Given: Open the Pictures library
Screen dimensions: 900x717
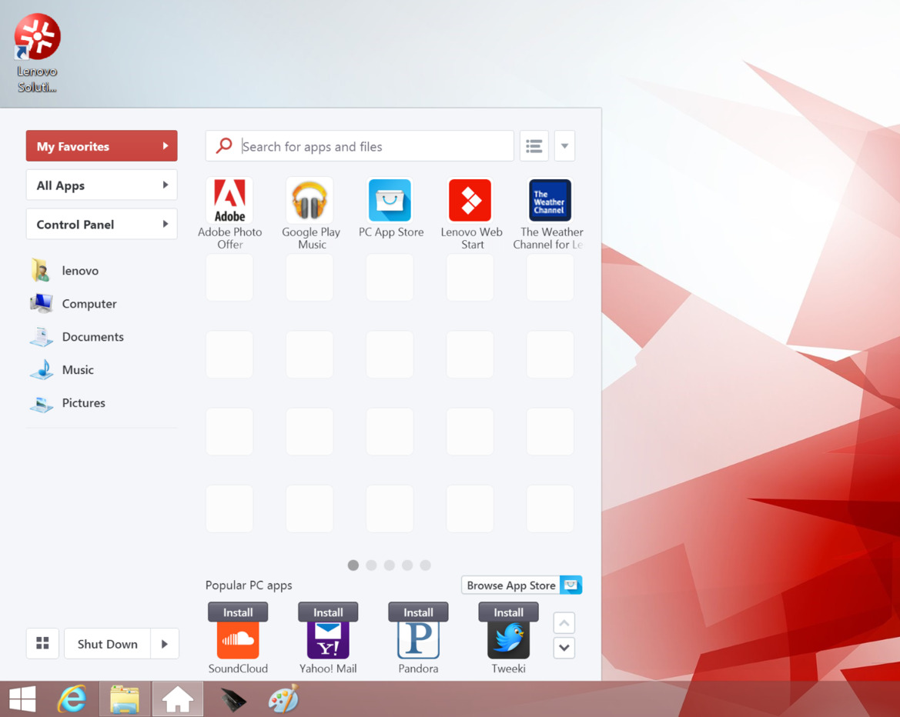Looking at the screenshot, I should [x=67, y=402].
